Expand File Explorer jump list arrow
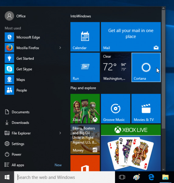This screenshot has width=174, height=183. point(60,133)
